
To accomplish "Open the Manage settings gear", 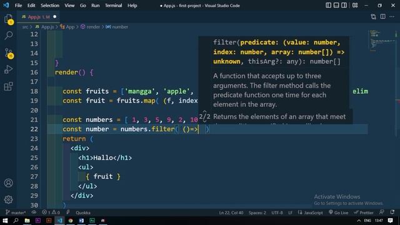I will 8,199.
